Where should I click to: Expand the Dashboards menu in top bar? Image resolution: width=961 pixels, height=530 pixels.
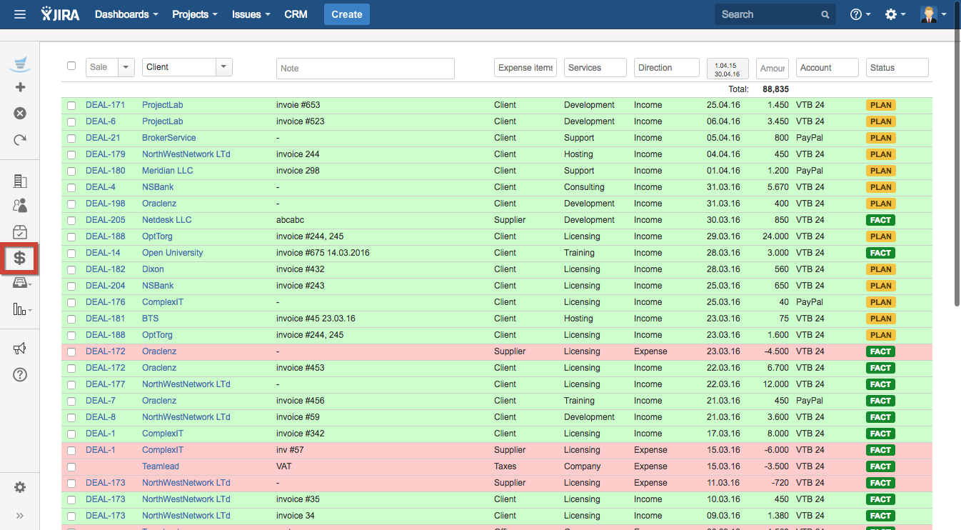[x=126, y=14]
